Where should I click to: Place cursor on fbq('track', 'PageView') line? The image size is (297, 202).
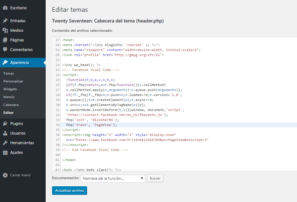click(91, 125)
